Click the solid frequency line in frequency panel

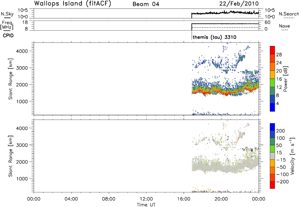click(x=225, y=24)
